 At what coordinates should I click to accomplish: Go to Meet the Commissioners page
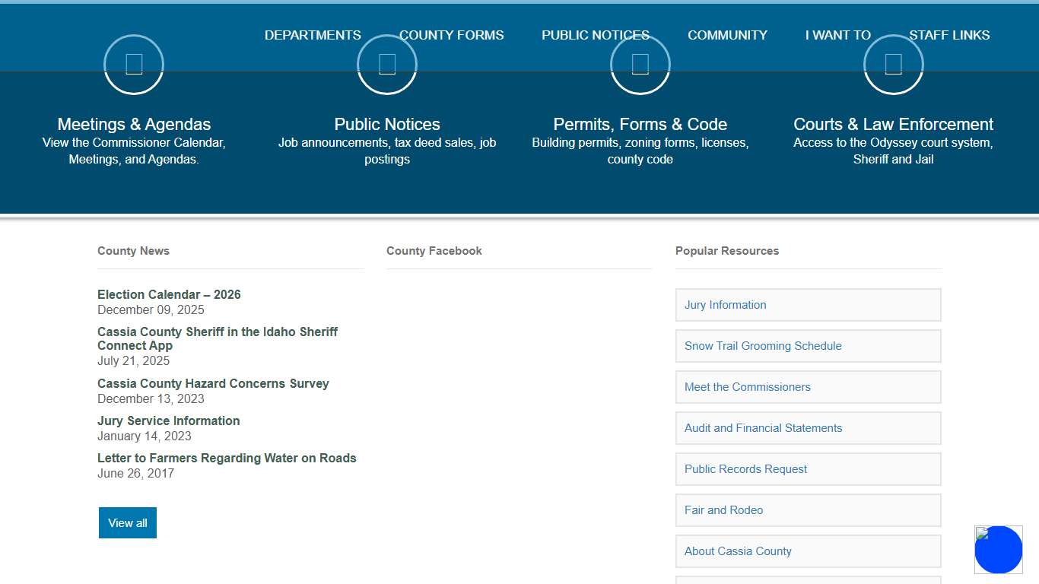click(747, 387)
